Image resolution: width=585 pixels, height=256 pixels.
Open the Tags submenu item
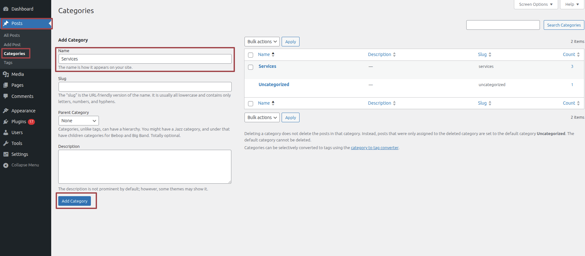point(8,63)
